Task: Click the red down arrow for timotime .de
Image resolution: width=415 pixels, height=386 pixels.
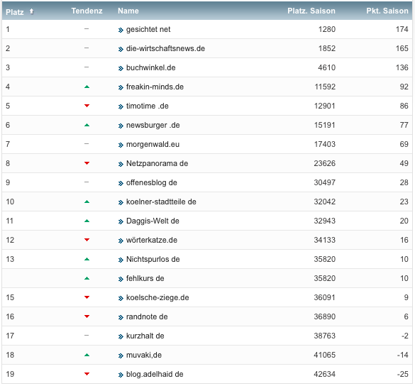Action: click(x=87, y=106)
